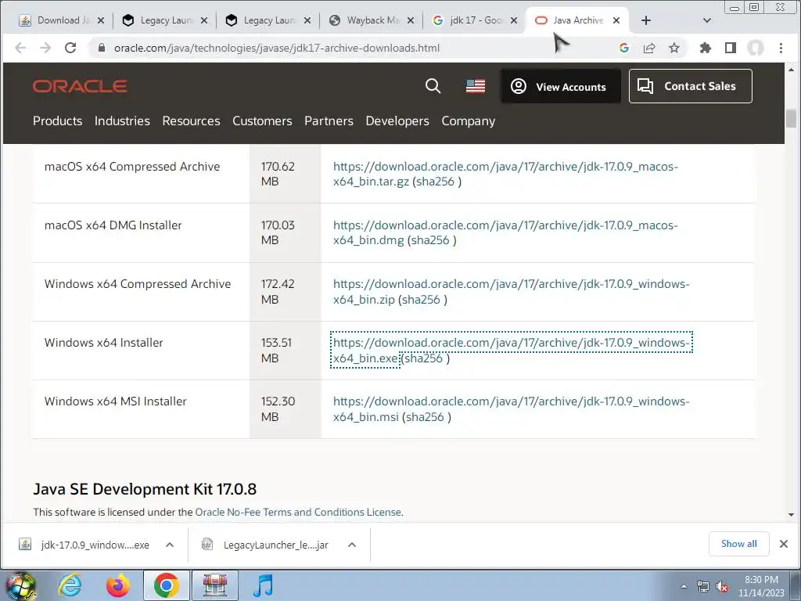Close the downloads bar
This screenshot has width=801, height=601.
(784, 544)
